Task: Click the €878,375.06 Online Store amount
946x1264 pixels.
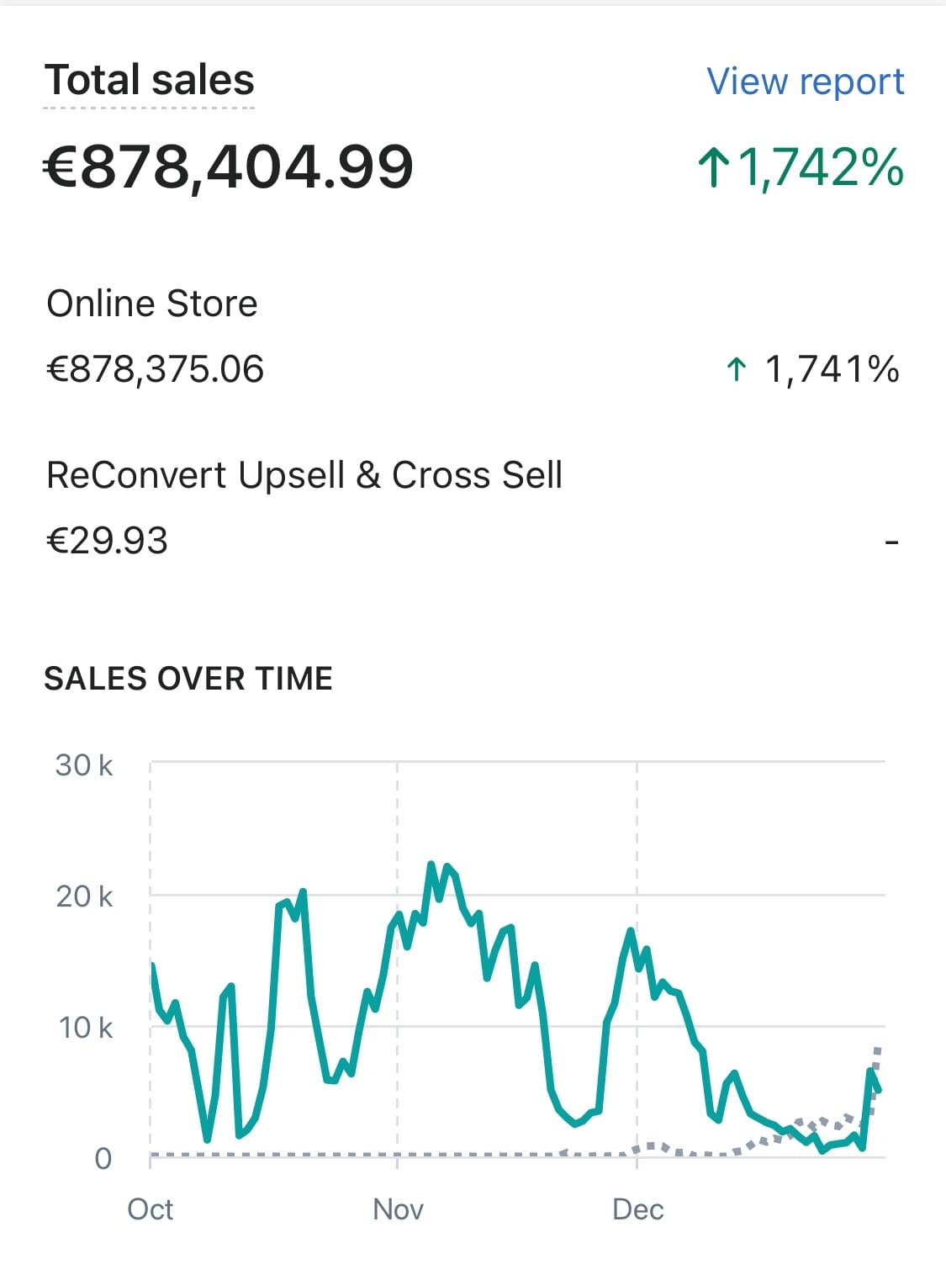Action: (x=156, y=369)
